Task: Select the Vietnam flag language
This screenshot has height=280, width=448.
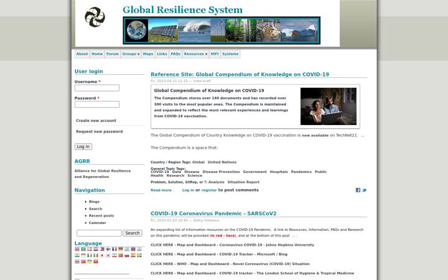Action: coord(96,261)
